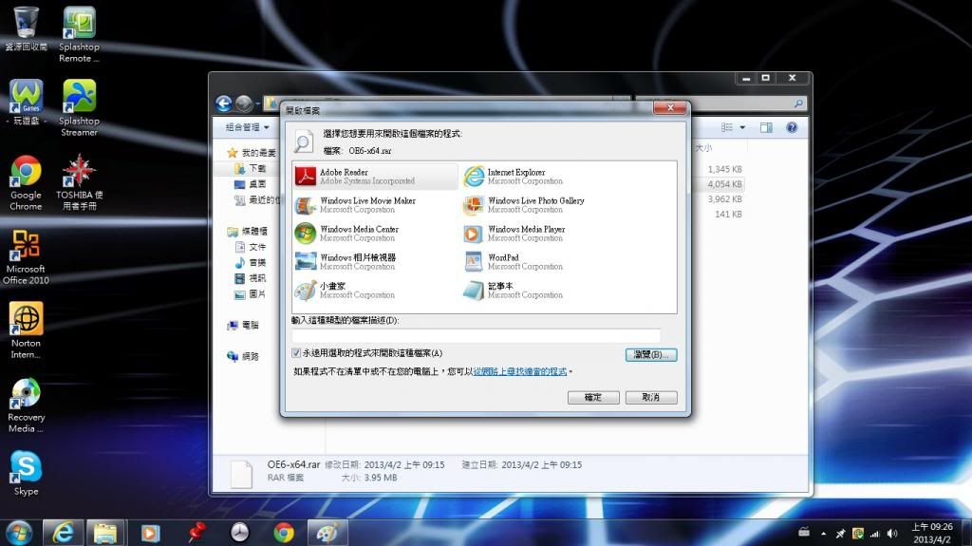Screen dimensions: 972x546
Task: Toggle 永遠用選取的程式來開啟這種檔案 checkbox
Action: pyautogui.click(x=296, y=353)
